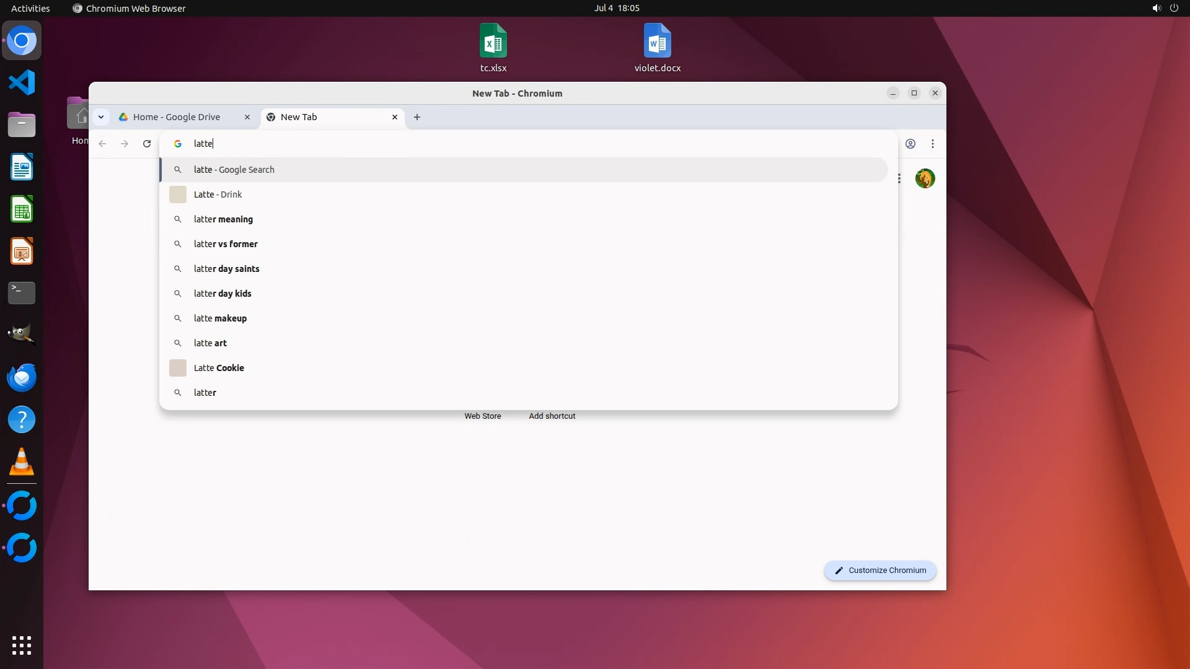The image size is (1190, 669).
Task: Pick 'latte art' search suggestion
Action: 210,343
